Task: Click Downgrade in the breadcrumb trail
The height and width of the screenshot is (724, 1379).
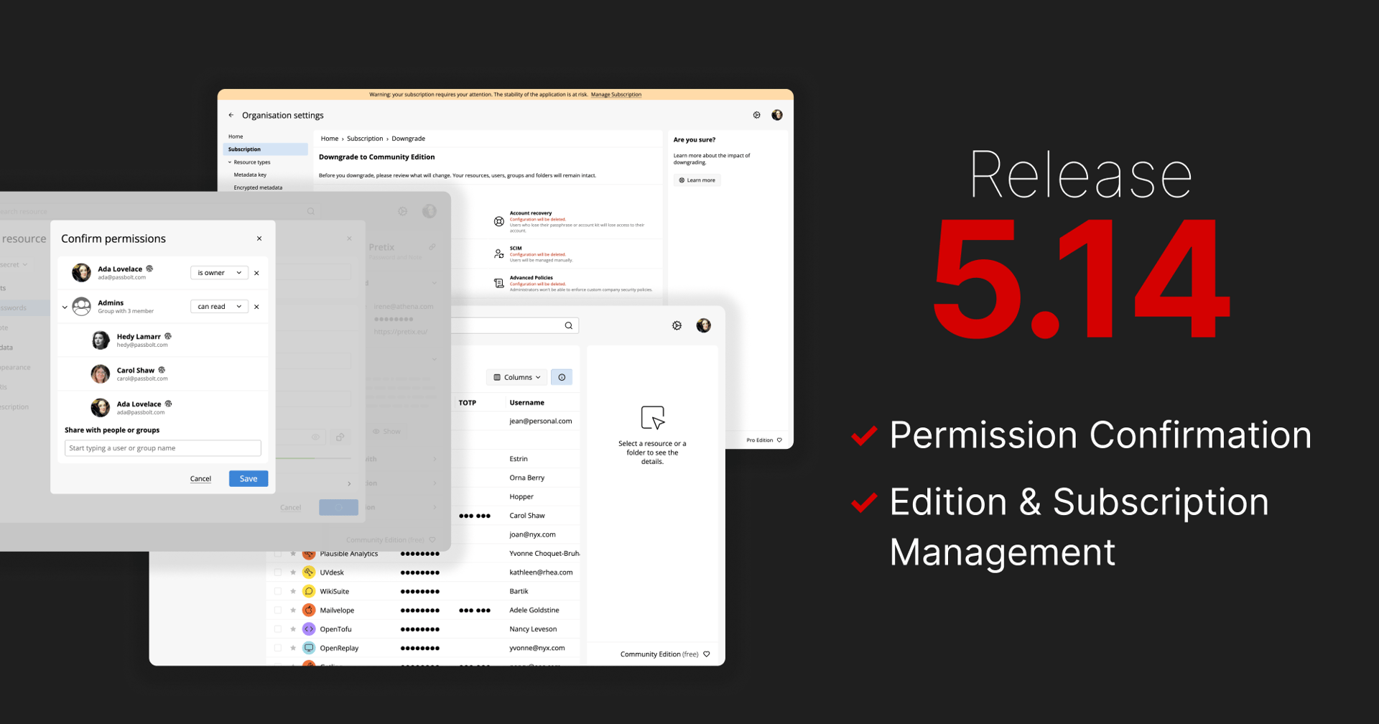Action: click(x=408, y=139)
